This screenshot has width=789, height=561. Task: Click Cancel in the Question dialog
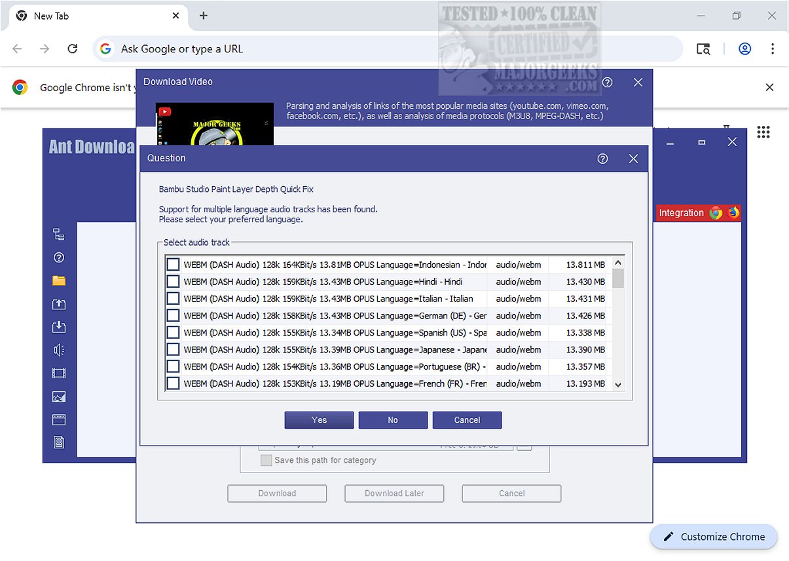(467, 420)
